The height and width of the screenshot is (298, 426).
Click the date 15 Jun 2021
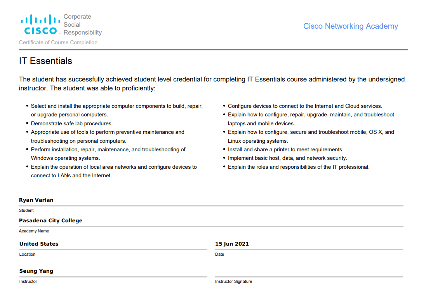click(x=232, y=244)
